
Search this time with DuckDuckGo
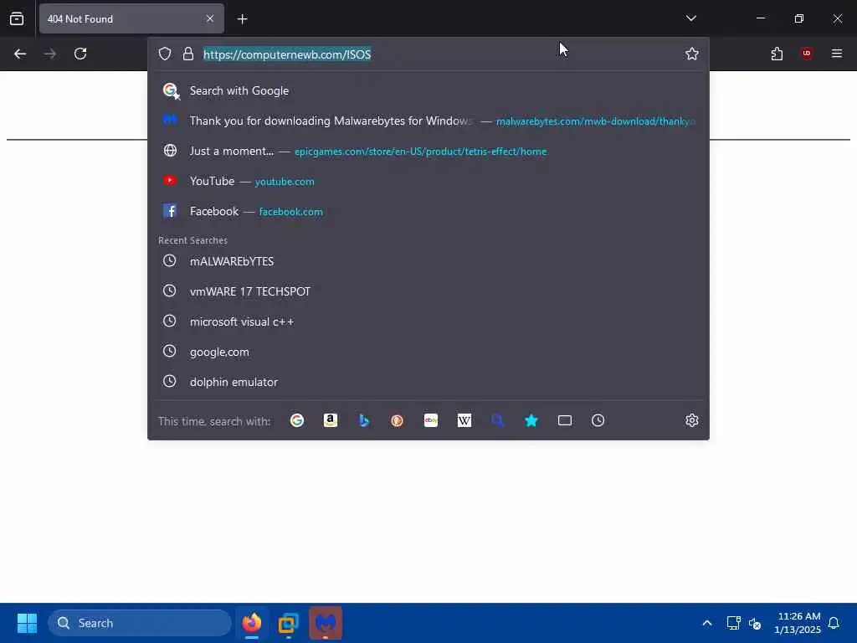(398, 420)
